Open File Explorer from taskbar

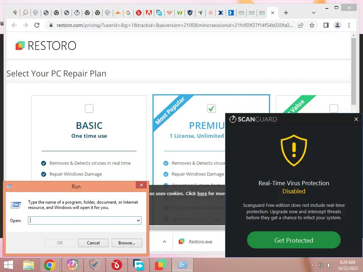[x=29, y=265]
